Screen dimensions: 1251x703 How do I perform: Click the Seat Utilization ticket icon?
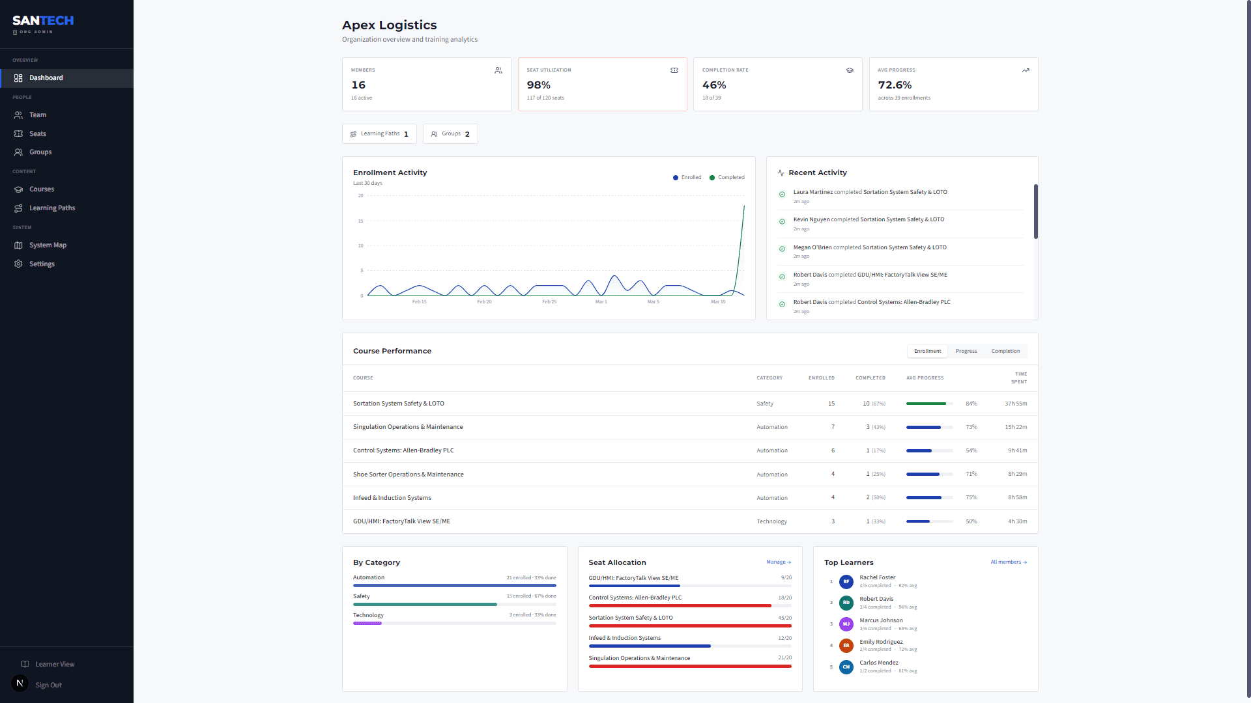tap(674, 70)
